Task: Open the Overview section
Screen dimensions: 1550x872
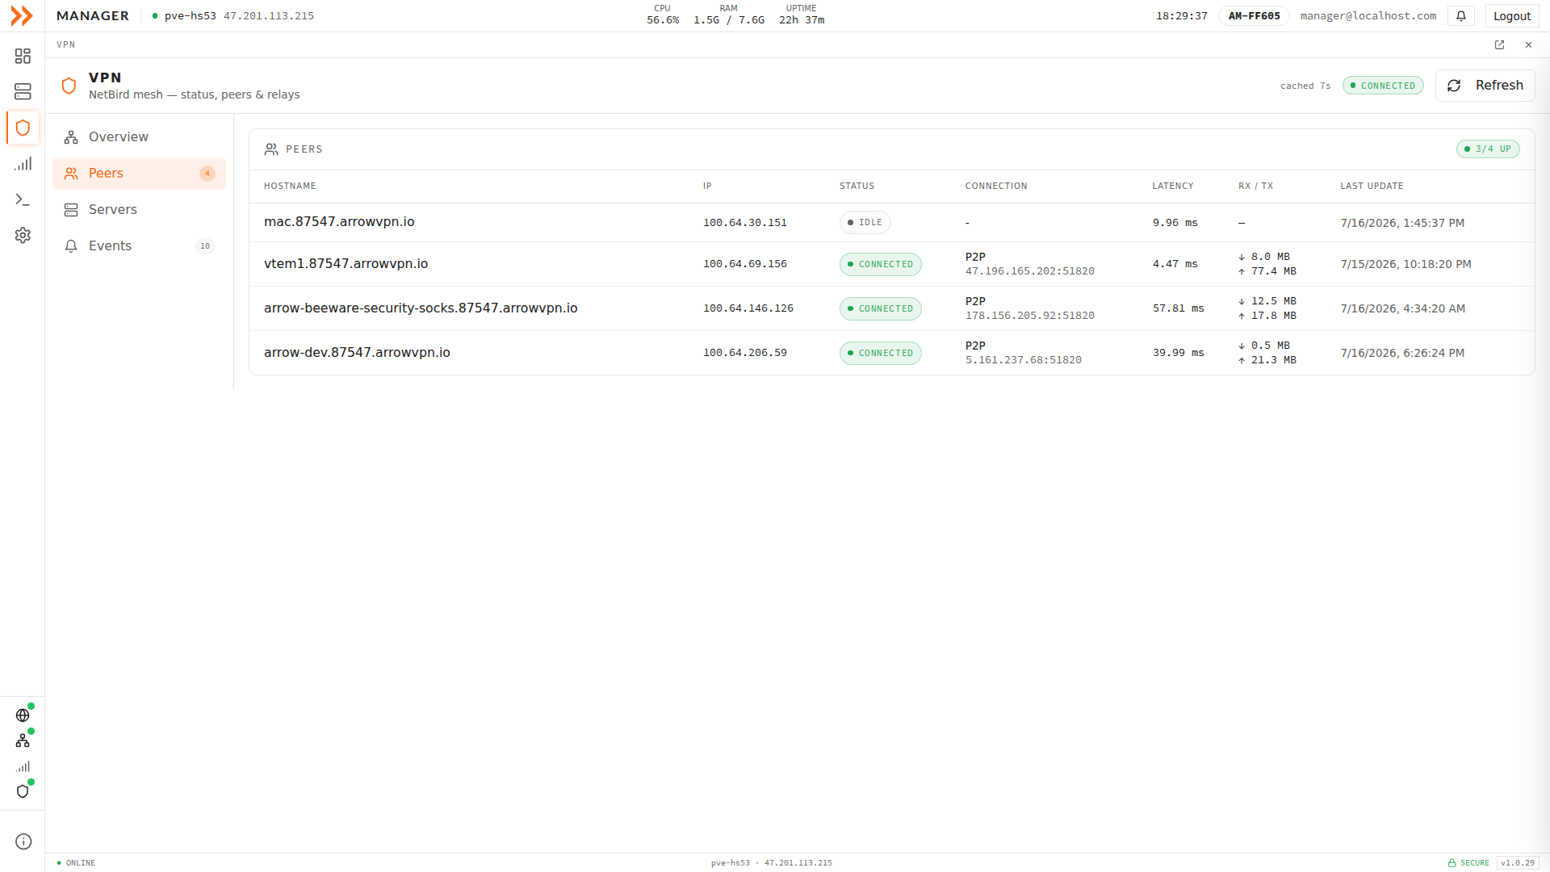Action: [x=139, y=137]
